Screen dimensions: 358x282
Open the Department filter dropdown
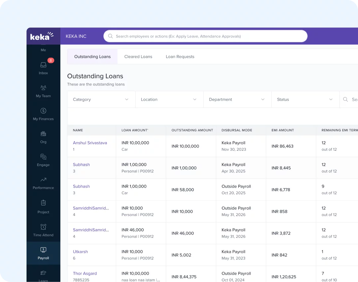237,99
